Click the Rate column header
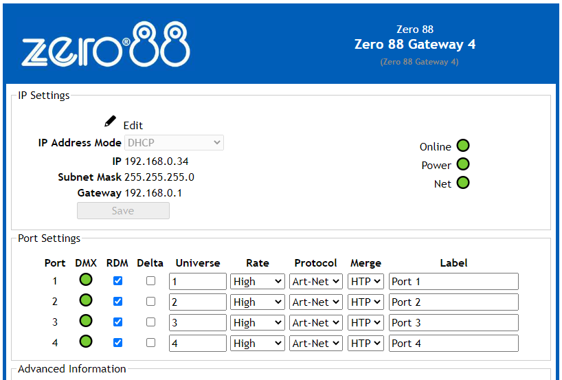562x380 pixels. [x=258, y=262]
